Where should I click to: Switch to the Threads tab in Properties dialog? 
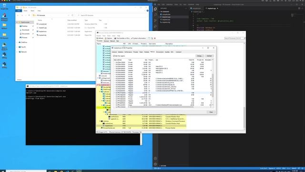(135, 52)
